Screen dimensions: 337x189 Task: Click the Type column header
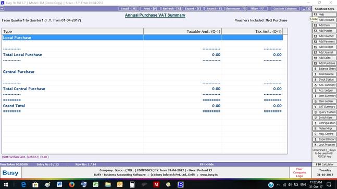click(72, 31)
